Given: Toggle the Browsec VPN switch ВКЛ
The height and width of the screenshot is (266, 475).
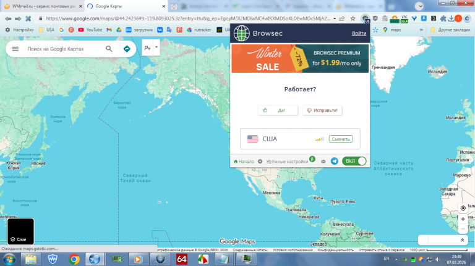Looking at the screenshot, I should pos(354,161).
